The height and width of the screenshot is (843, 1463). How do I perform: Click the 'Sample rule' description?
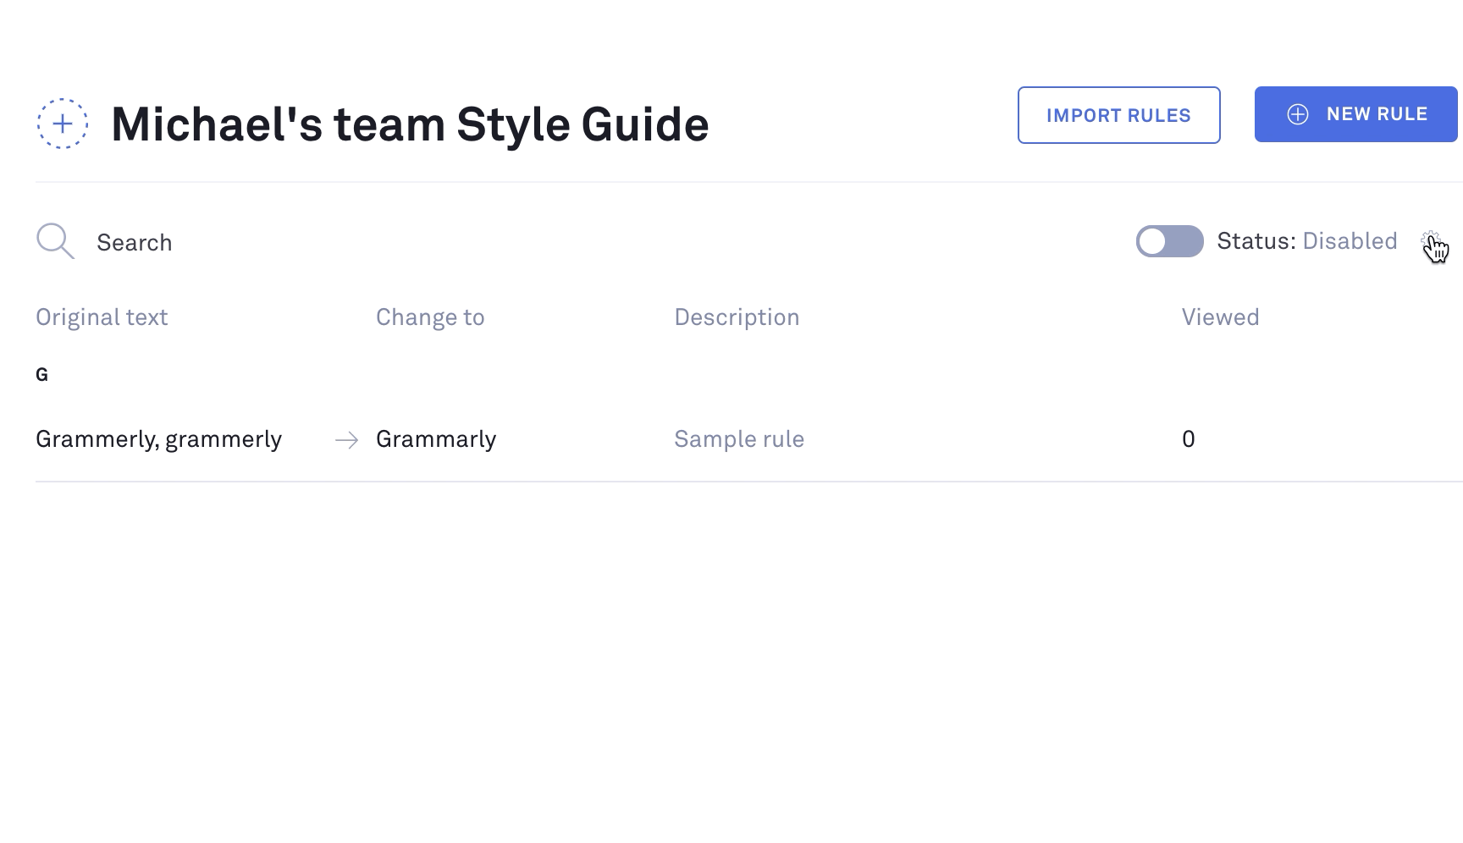pos(739,439)
